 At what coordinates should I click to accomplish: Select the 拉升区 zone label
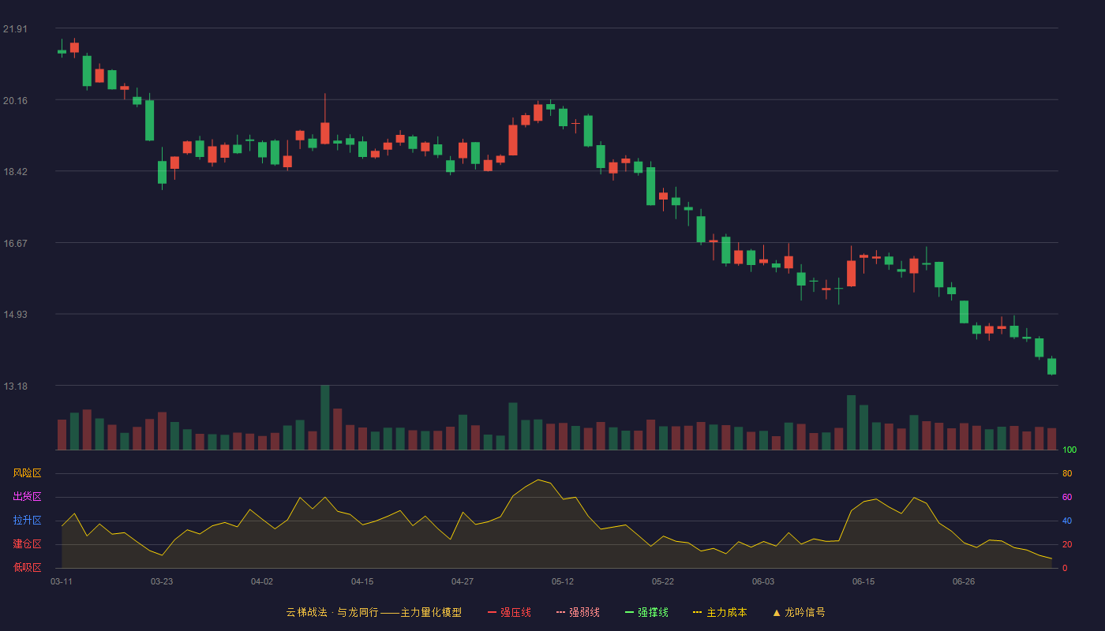point(27,521)
